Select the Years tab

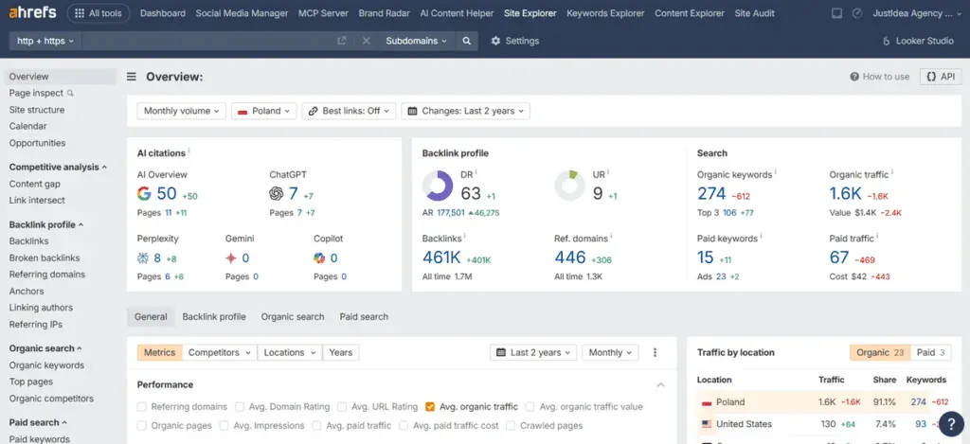(341, 352)
